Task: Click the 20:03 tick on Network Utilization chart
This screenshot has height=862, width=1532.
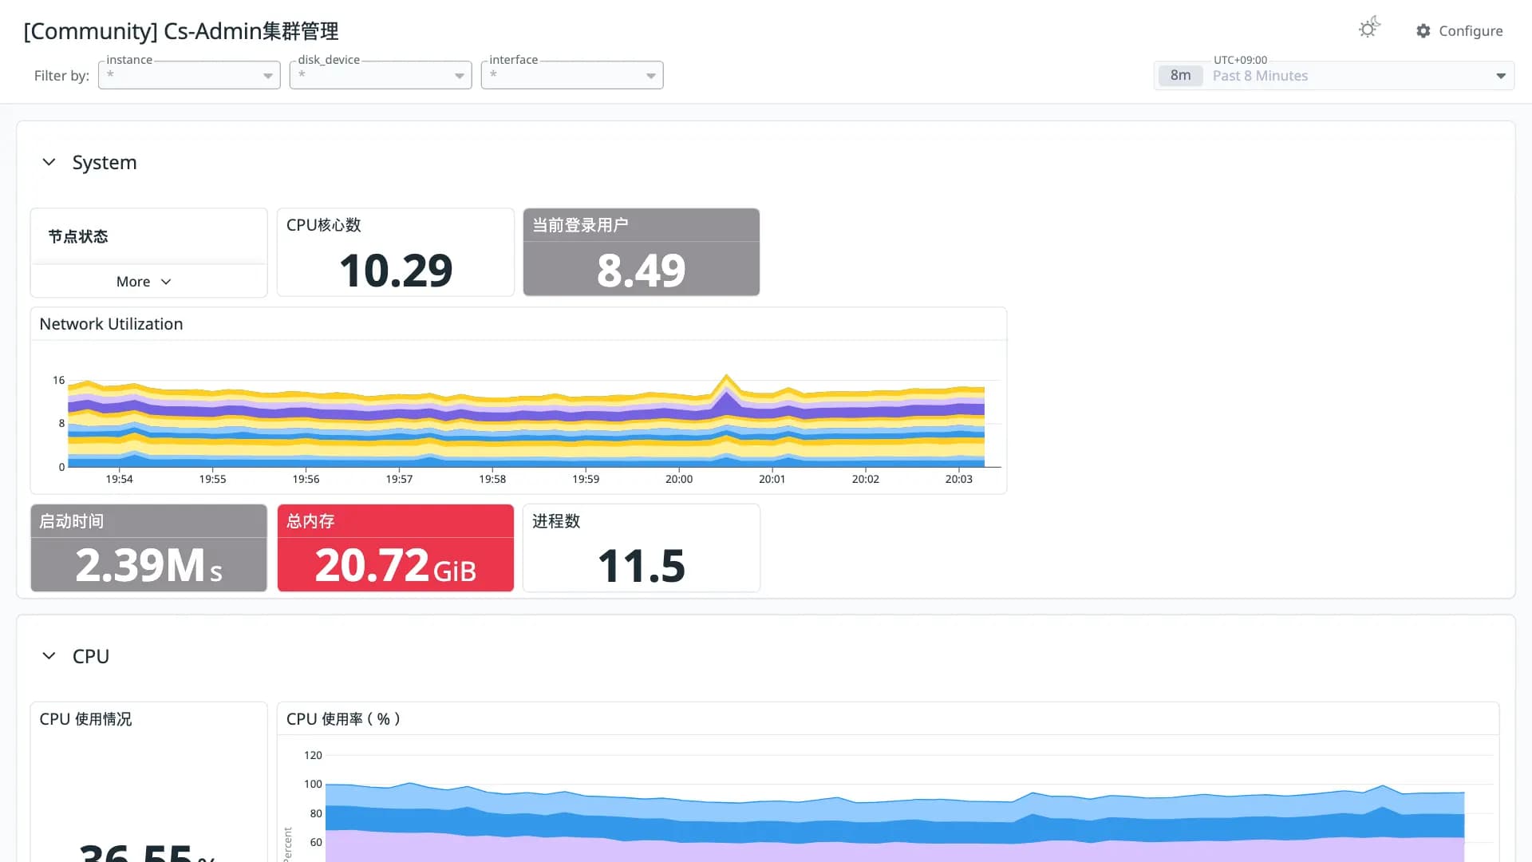Action: pyautogui.click(x=959, y=479)
